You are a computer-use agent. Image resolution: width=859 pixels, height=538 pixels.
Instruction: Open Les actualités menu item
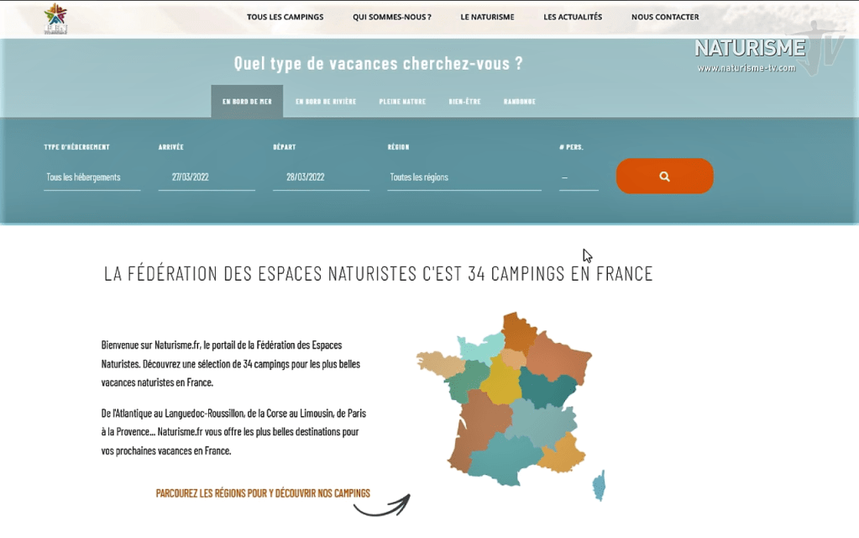point(573,17)
